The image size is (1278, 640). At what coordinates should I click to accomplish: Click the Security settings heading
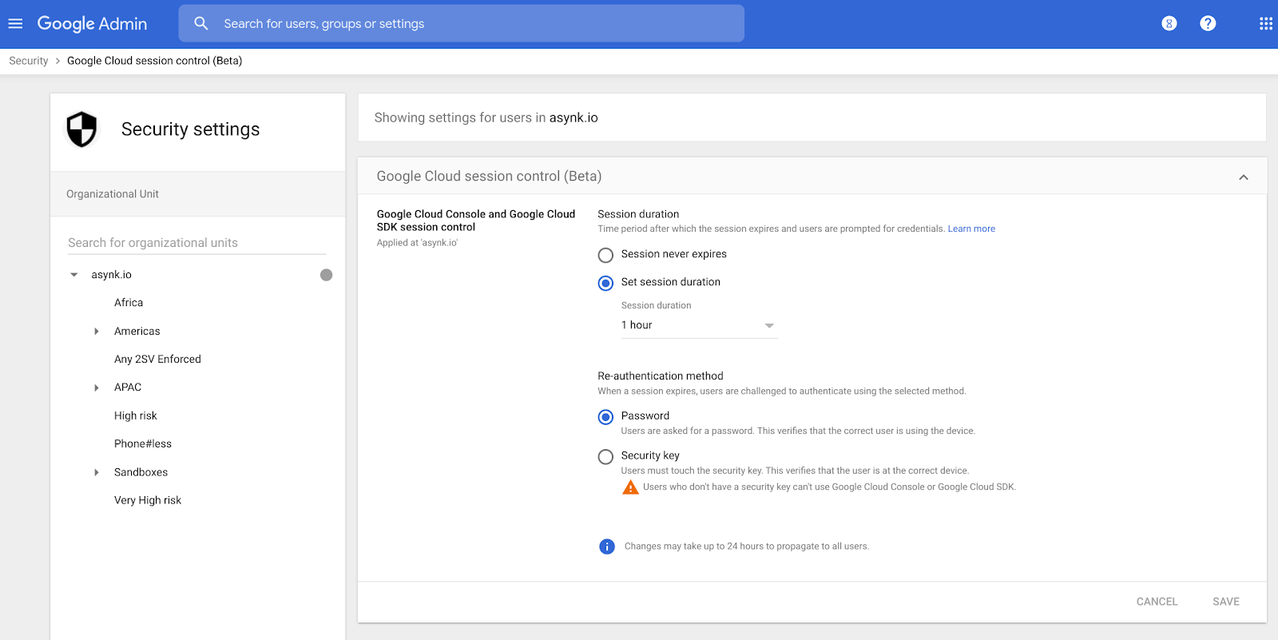tap(190, 129)
